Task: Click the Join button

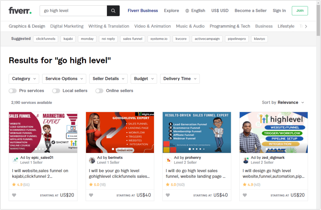Action: coord(300,11)
